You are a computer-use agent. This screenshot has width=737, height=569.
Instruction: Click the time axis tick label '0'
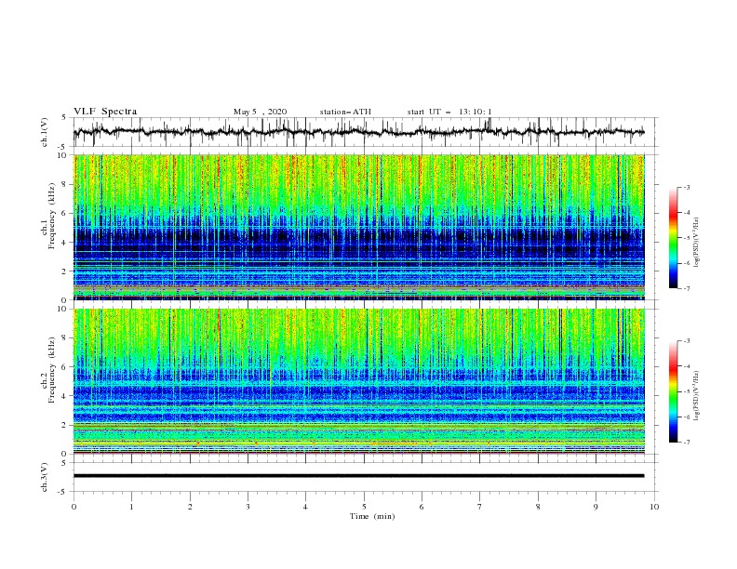[74, 507]
